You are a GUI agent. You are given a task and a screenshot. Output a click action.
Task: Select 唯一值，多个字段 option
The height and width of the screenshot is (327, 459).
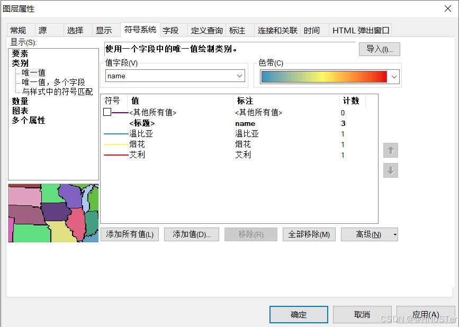53,82
